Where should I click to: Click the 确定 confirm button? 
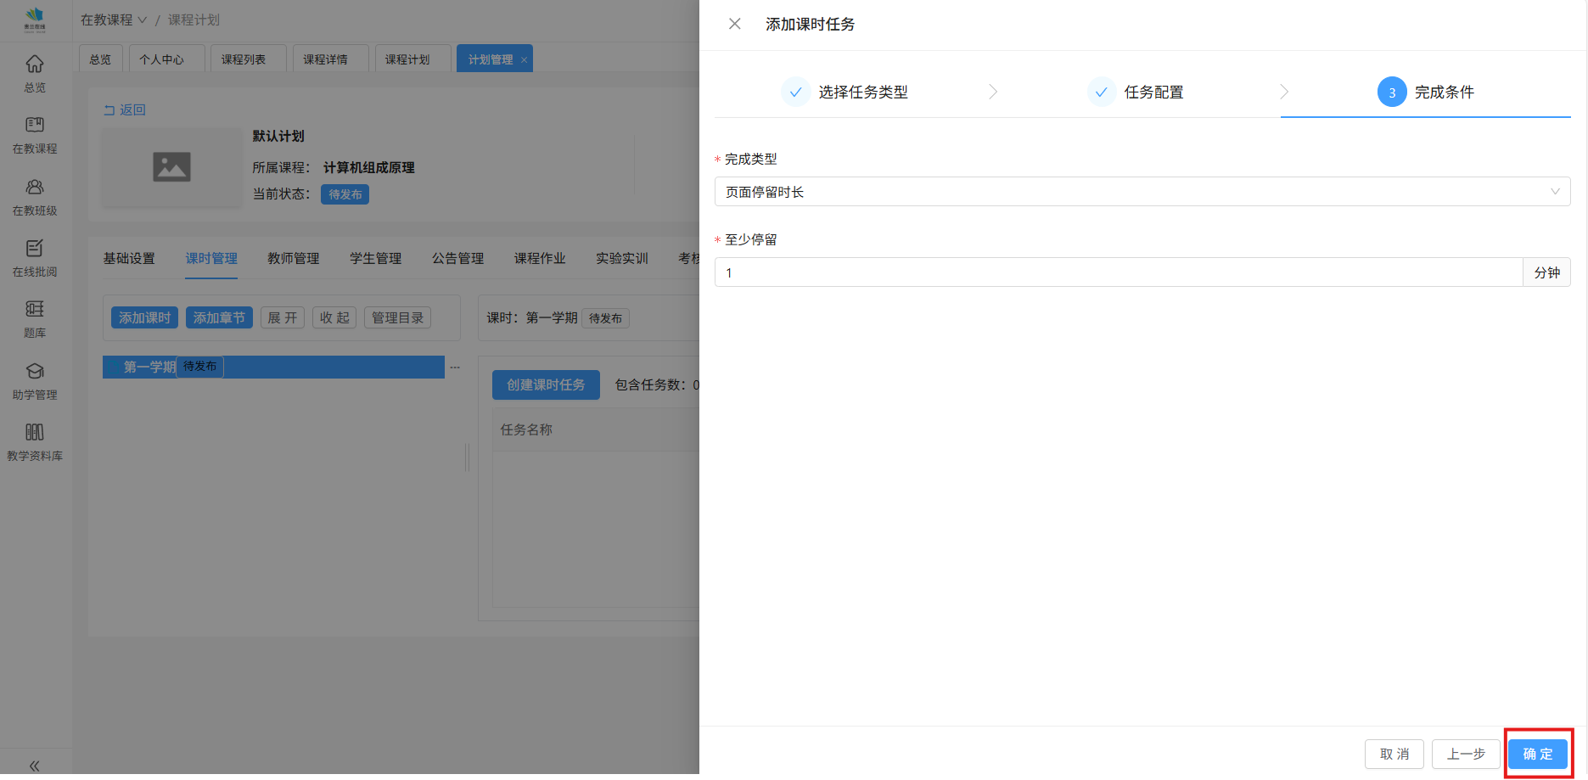1537,754
